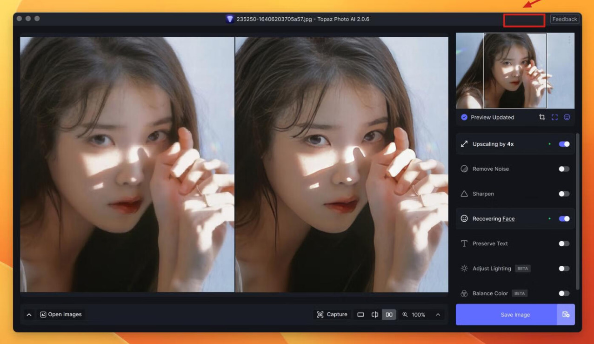
Task: Click the blue Preview Updated checkmark icon
Action: (464, 117)
